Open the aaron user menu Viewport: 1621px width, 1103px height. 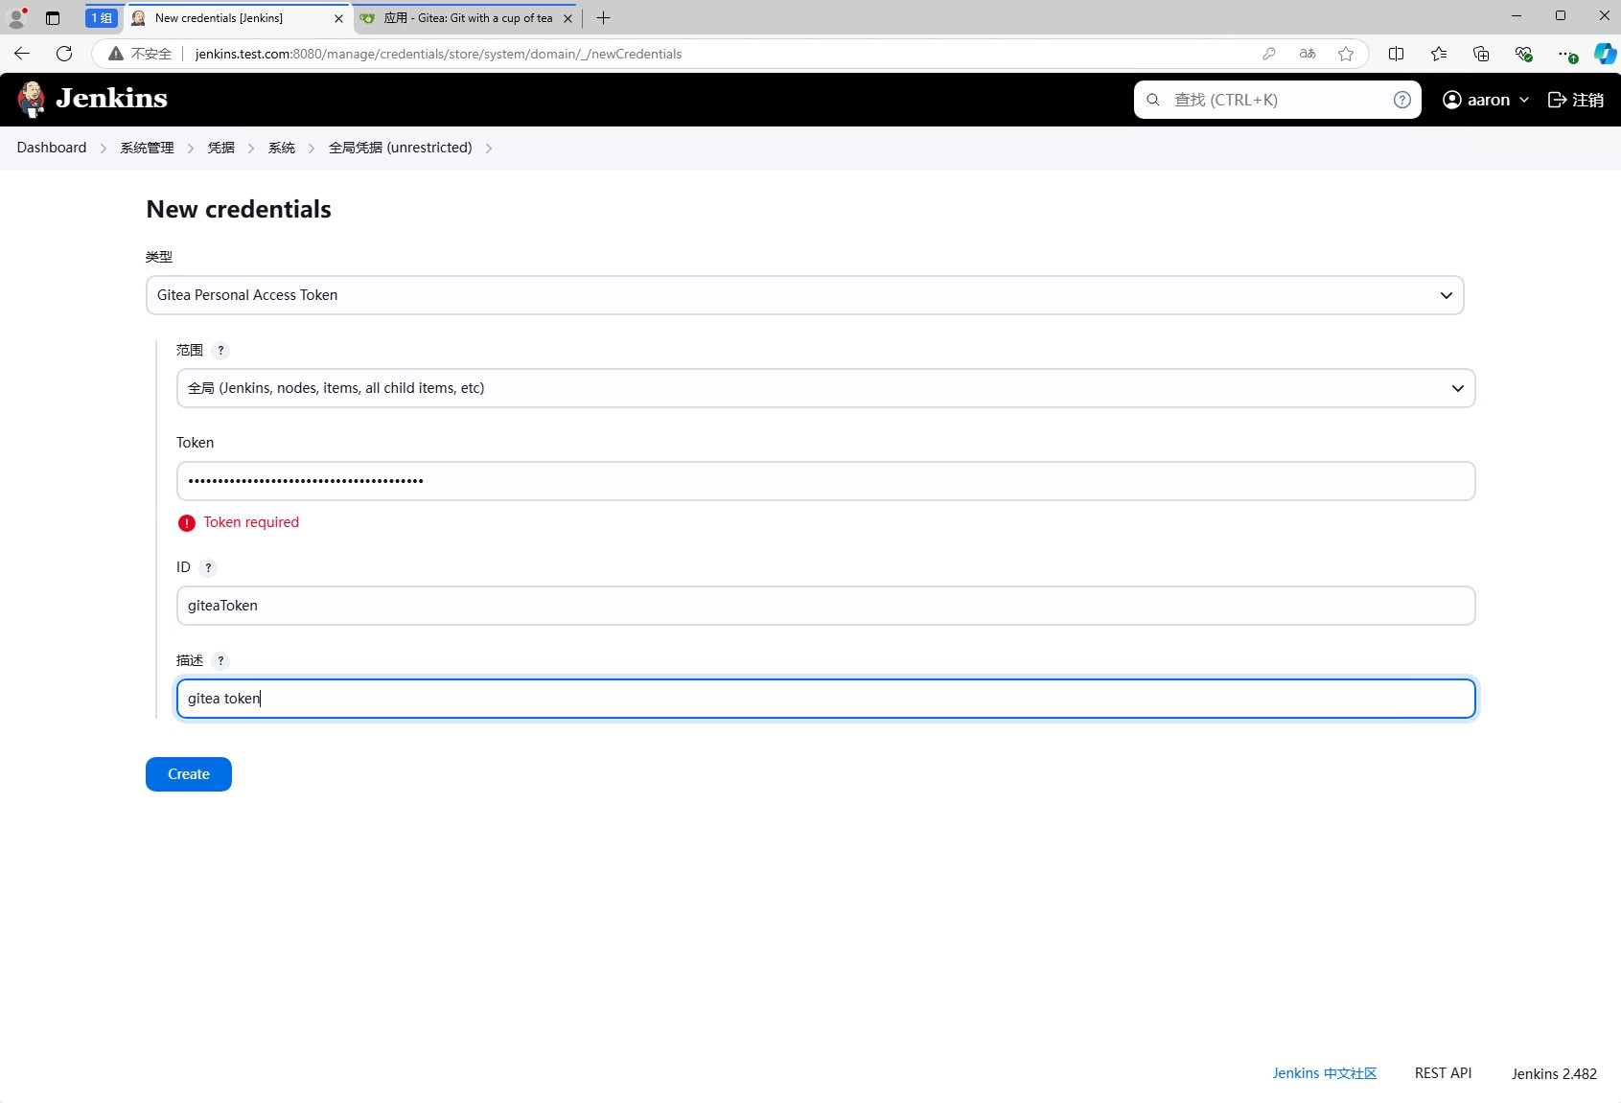1485,100
